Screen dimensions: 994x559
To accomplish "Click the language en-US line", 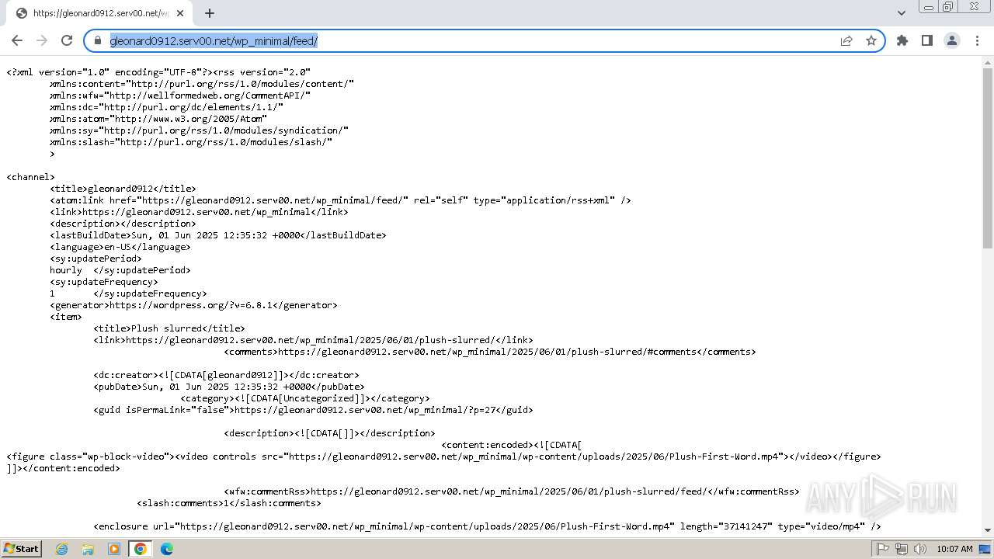I will (120, 247).
